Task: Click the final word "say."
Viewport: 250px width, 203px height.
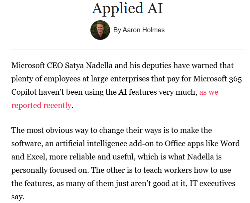Action: click(18, 197)
